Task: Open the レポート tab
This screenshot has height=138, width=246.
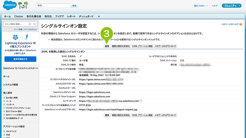Action: (71, 17)
